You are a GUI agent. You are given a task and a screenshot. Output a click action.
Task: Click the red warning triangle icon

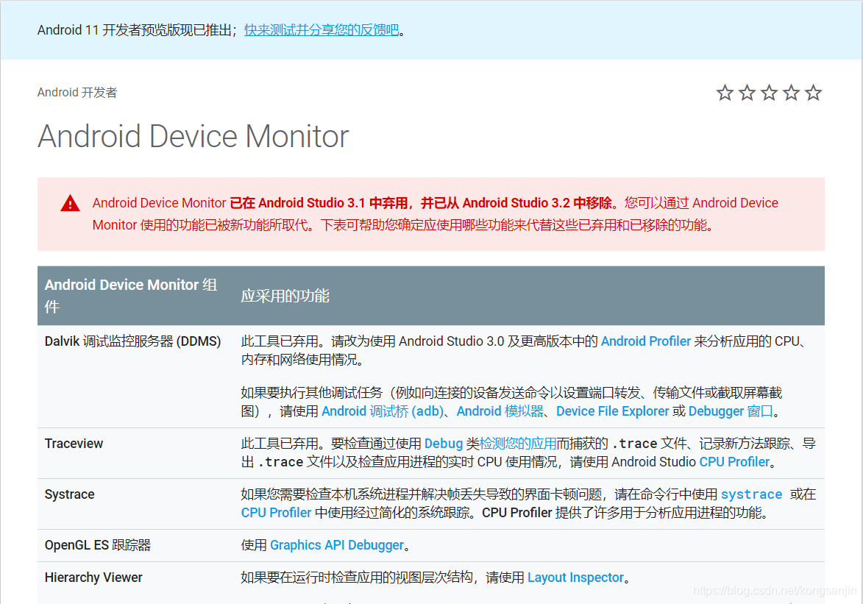pyautogui.click(x=70, y=203)
